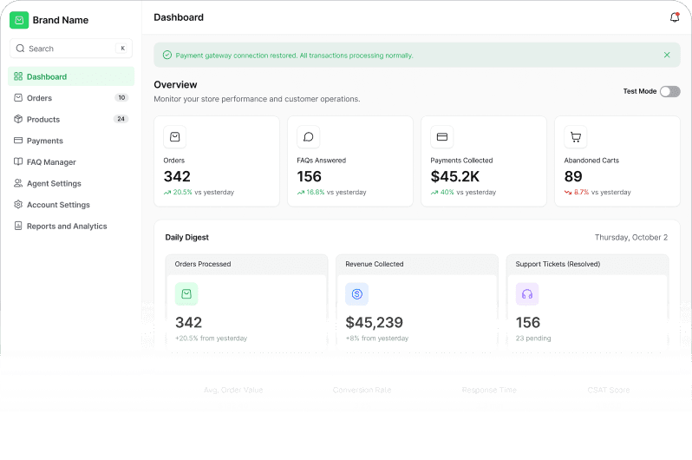Go to Products in the sidebar
The image size is (692, 460).
click(x=42, y=119)
